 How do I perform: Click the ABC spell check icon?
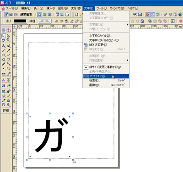135,15
